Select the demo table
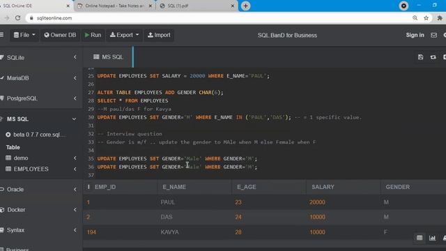This screenshot has height=251, width=446. [21, 158]
